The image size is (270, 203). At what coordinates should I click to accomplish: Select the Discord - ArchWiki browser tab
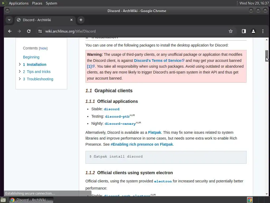tap(45, 20)
